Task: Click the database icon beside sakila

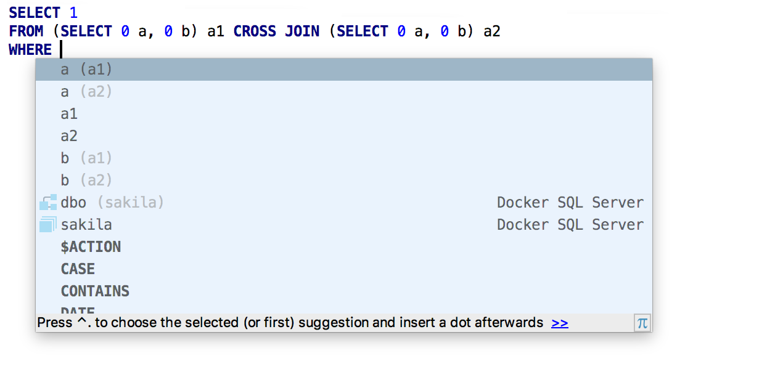Action: coord(47,225)
